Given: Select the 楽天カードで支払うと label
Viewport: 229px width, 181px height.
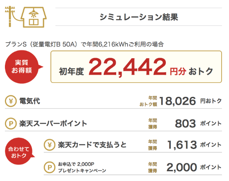Looking at the screenshot, I should (x=92, y=145).
